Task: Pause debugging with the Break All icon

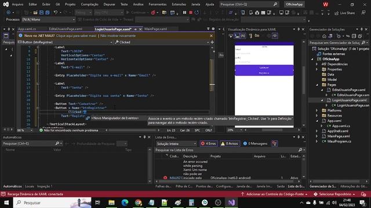Action: click(x=184, y=13)
